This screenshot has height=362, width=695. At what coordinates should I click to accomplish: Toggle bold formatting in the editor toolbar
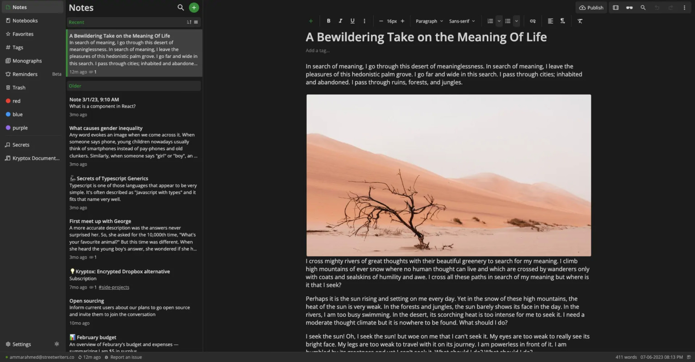pyautogui.click(x=328, y=21)
